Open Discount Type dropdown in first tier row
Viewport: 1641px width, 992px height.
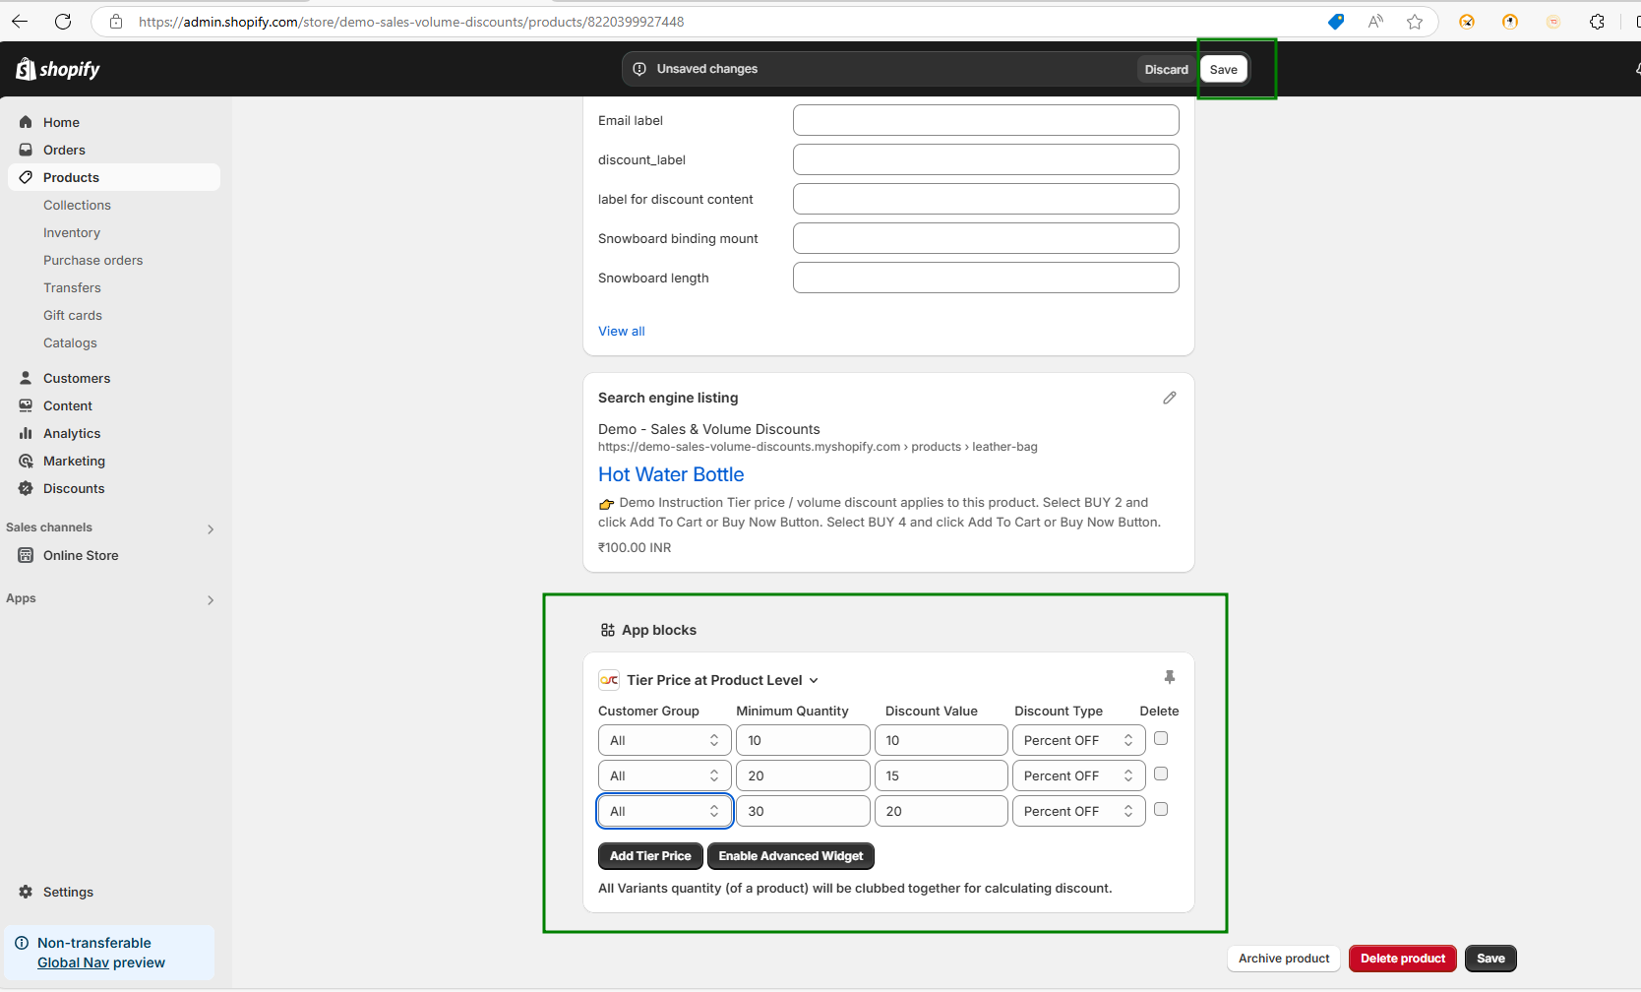tap(1078, 740)
